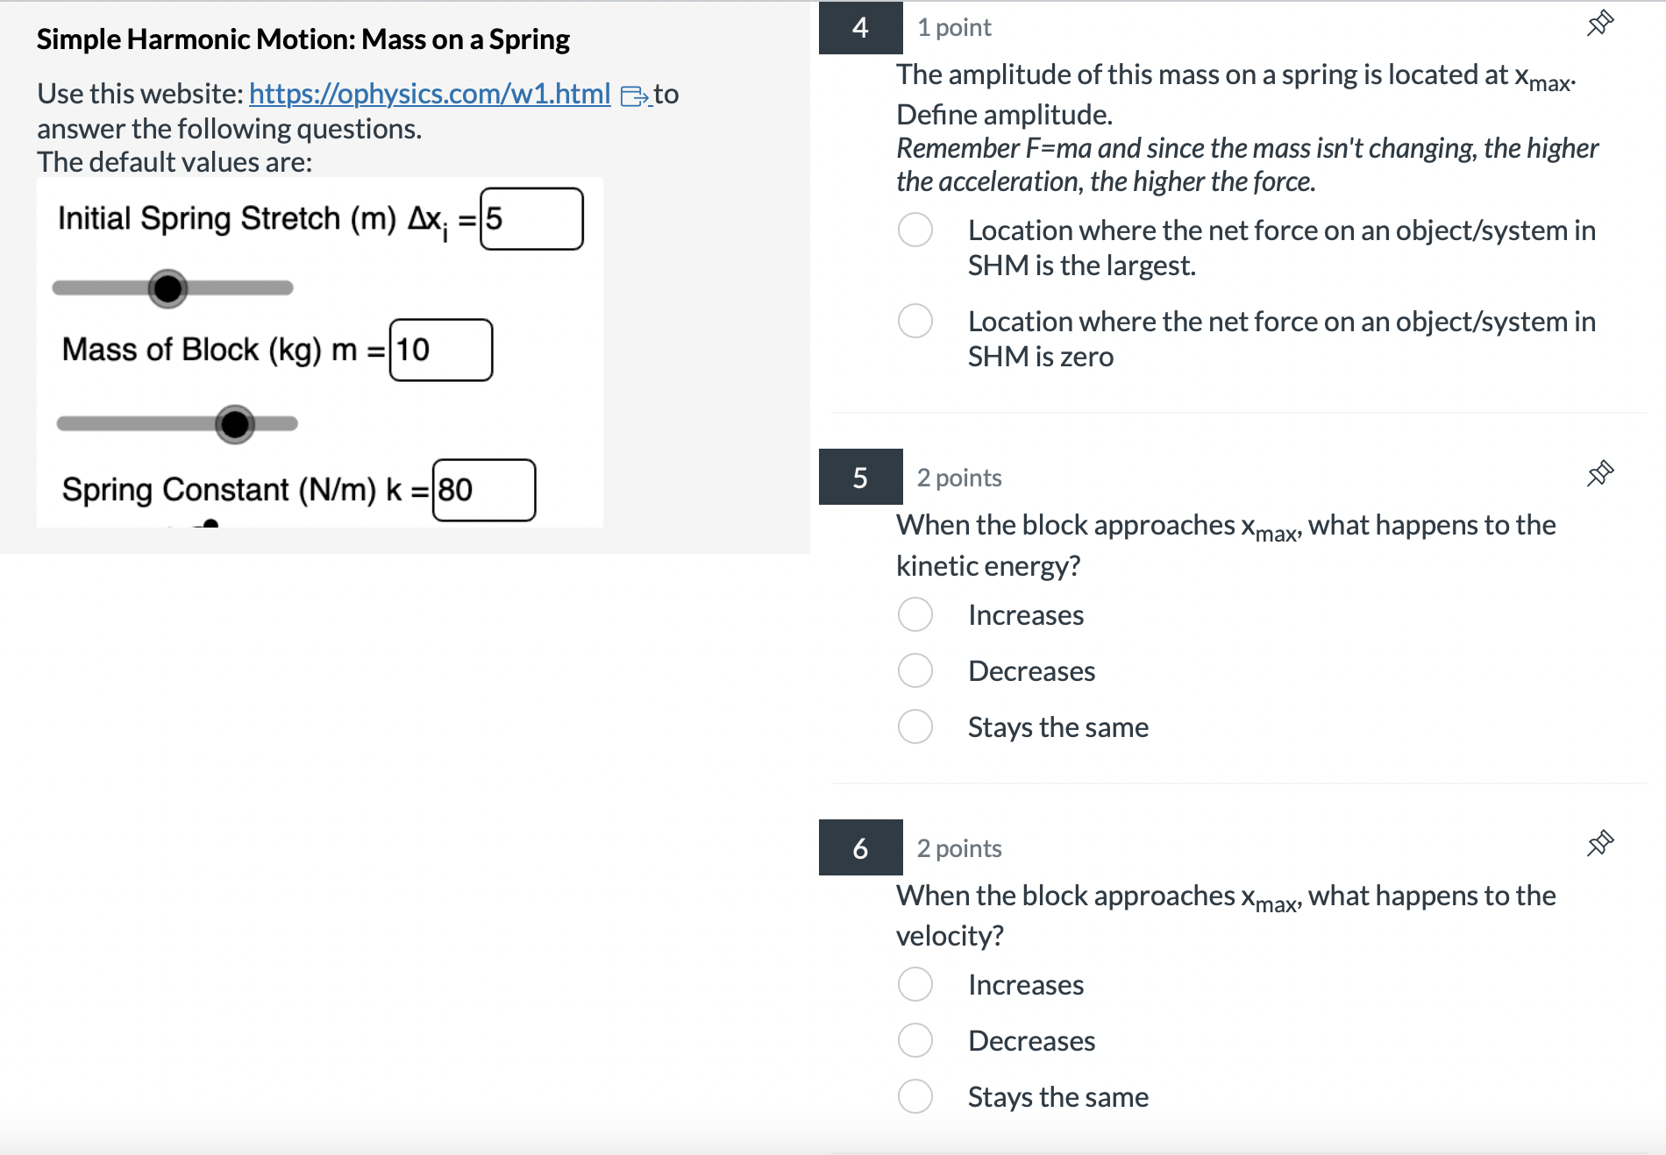Select 'Stays the same' for velocity
The width and height of the screenshot is (1666, 1155).
click(x=915, y=1096)
